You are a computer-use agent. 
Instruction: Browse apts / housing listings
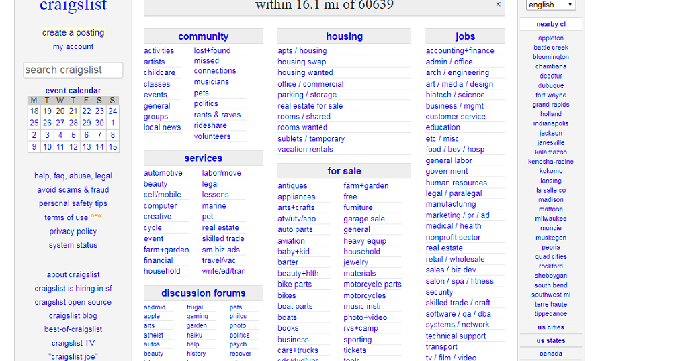coord(302,50)
